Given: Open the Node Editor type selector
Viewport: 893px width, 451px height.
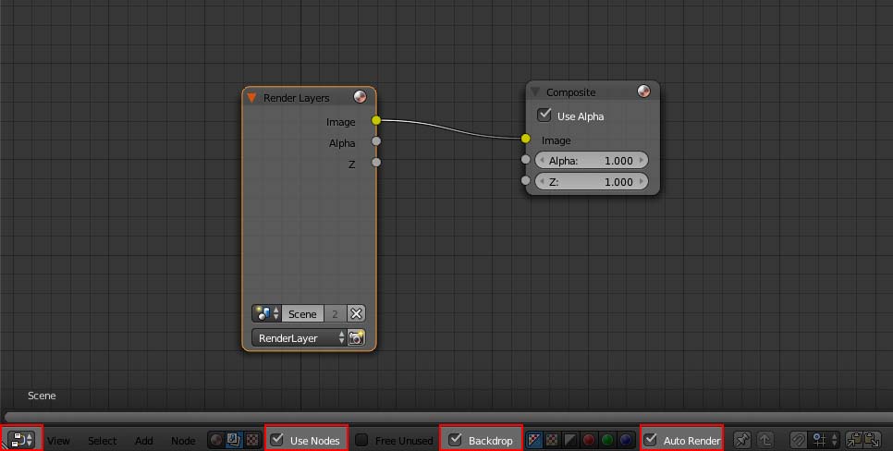Looking at the screenshot, I should click(21, 440).
